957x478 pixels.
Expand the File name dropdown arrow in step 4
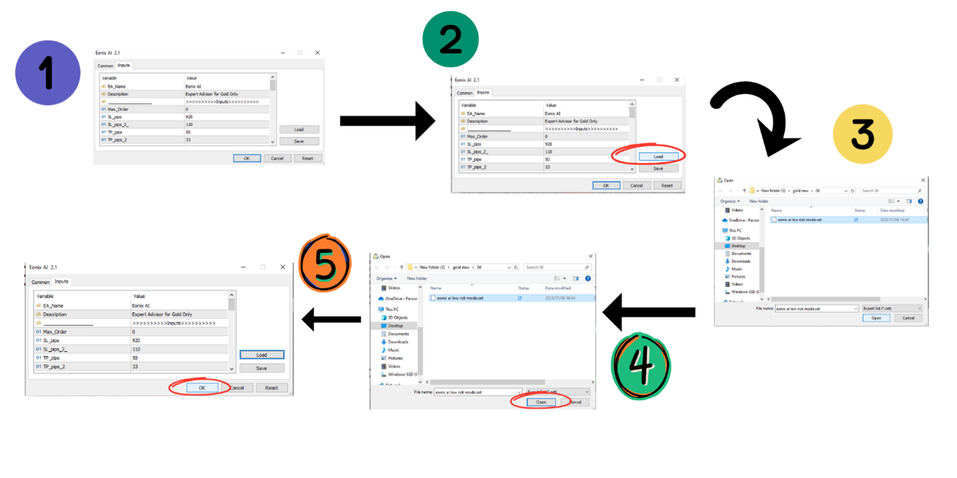coord(520,392)
